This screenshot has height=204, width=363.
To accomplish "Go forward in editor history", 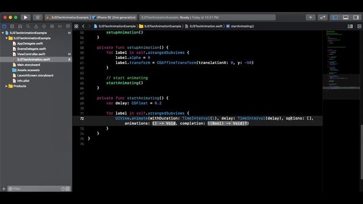I will (89, 27).
